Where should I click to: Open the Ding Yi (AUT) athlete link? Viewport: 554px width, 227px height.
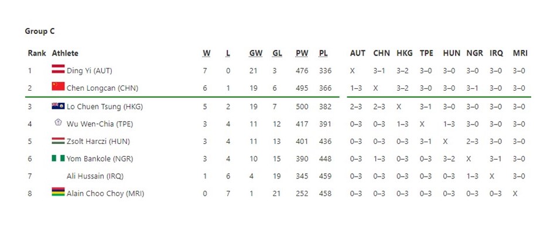(x=90, y=71)
